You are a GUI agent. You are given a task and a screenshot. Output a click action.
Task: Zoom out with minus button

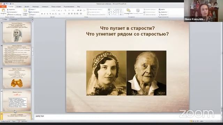(x=205, y=121)
